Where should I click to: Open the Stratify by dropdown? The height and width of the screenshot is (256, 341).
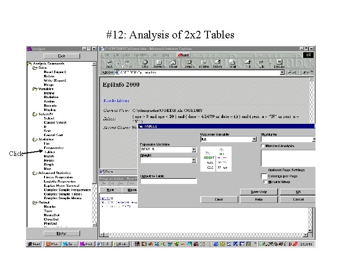coord(314,139)
